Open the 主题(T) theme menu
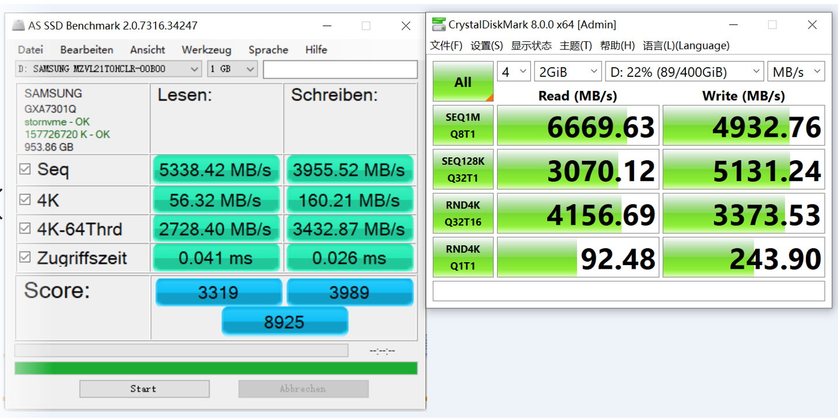The image size is (838, 419). coord(575,45)
